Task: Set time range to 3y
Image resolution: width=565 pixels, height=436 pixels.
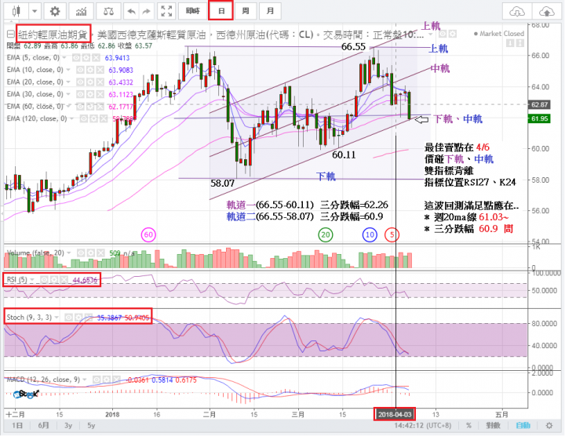Action: [68, 426]
